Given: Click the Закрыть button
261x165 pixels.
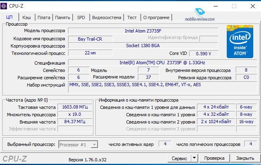Looking at the screenshot, I should [x=246, y=158].
